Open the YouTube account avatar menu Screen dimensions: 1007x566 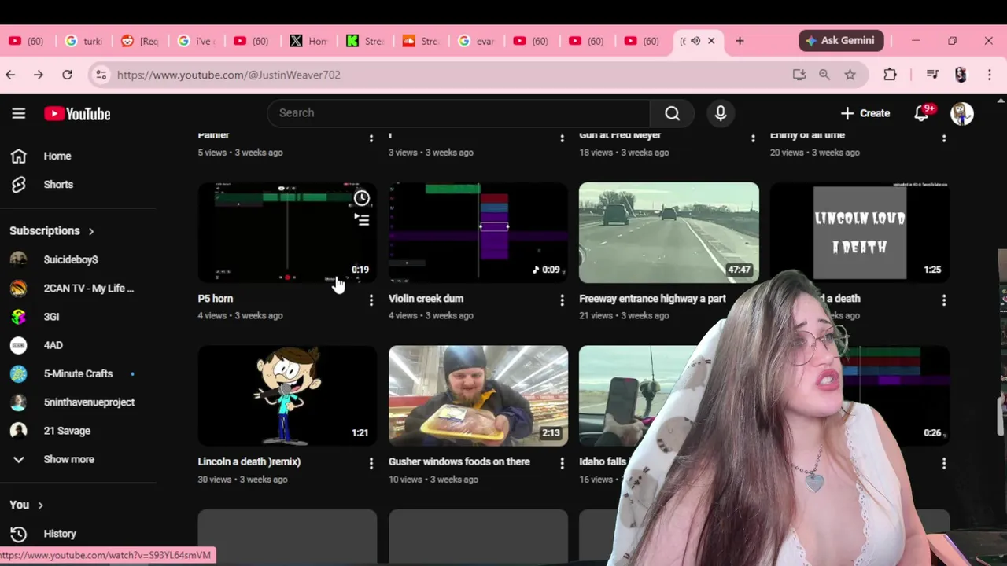[962, 113]
